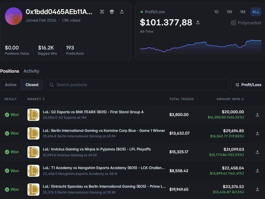
Task: Open the Eintracht Spandau market LoL logo
Action: 34,189
